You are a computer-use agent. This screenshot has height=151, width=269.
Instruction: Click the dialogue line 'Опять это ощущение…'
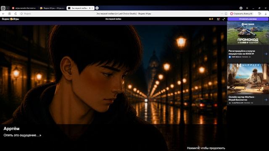[x=22, y=135]
